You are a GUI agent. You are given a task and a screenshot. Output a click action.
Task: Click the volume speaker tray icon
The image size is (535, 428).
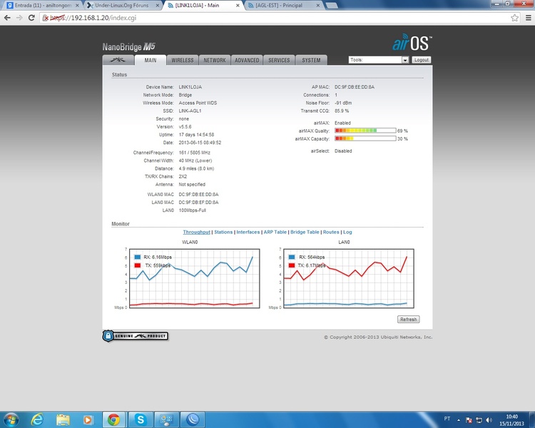[489, 420]
